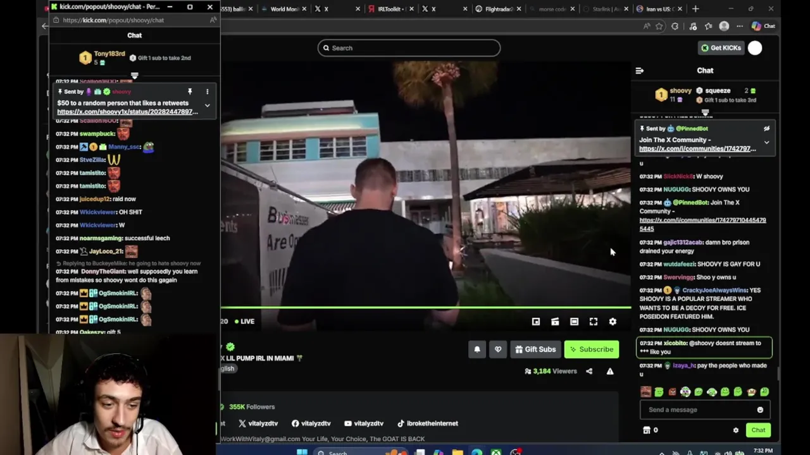The width and height of the screenshot is (810, 455).
Task: Expand the leaderboard handle in main chat
Action: pos(705,113)
